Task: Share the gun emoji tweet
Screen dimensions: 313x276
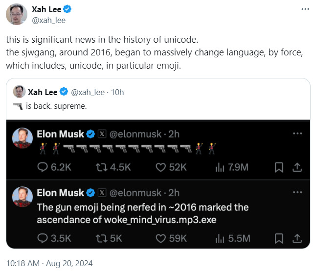Action: click(x=297, y=167)
